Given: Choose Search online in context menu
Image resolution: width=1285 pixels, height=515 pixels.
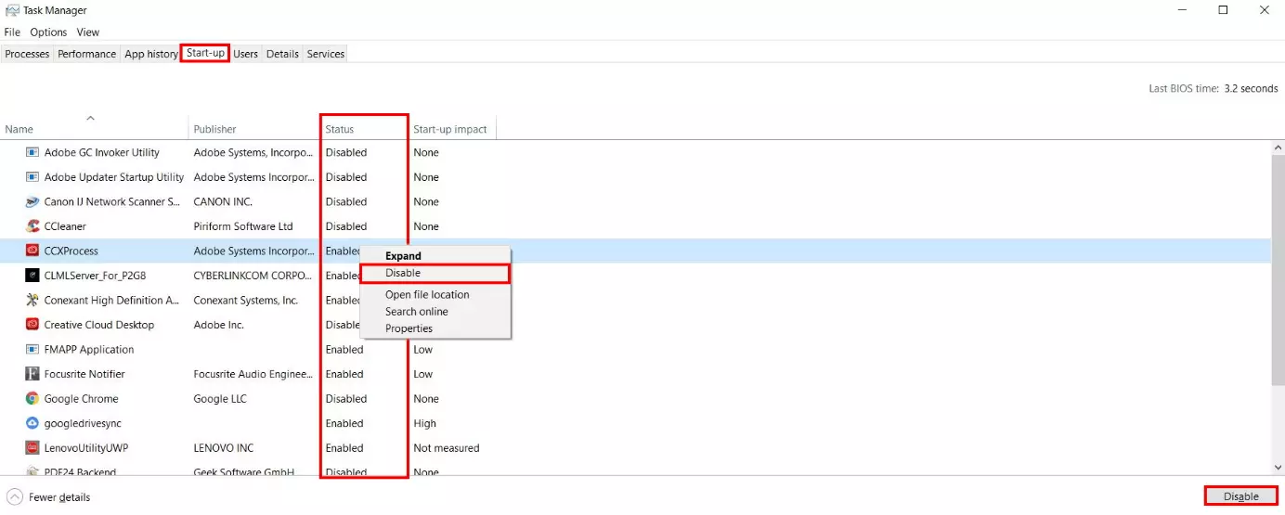Looking at the screenshot, I should [435, 312].
